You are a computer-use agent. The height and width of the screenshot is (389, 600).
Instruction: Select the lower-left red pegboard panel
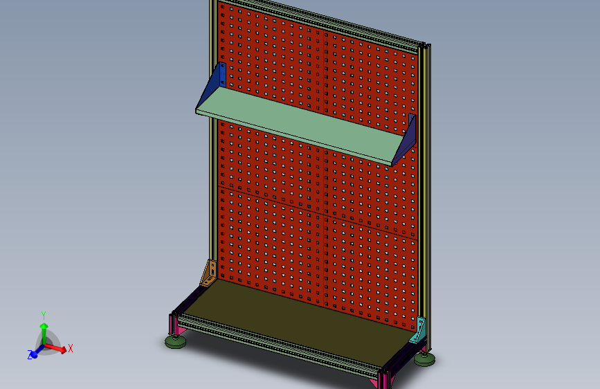pos(271,245)
